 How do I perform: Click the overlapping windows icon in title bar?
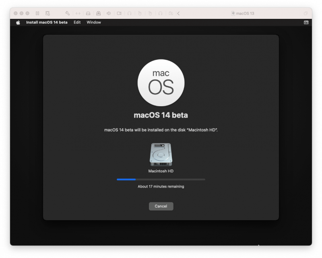pos(305,13)
